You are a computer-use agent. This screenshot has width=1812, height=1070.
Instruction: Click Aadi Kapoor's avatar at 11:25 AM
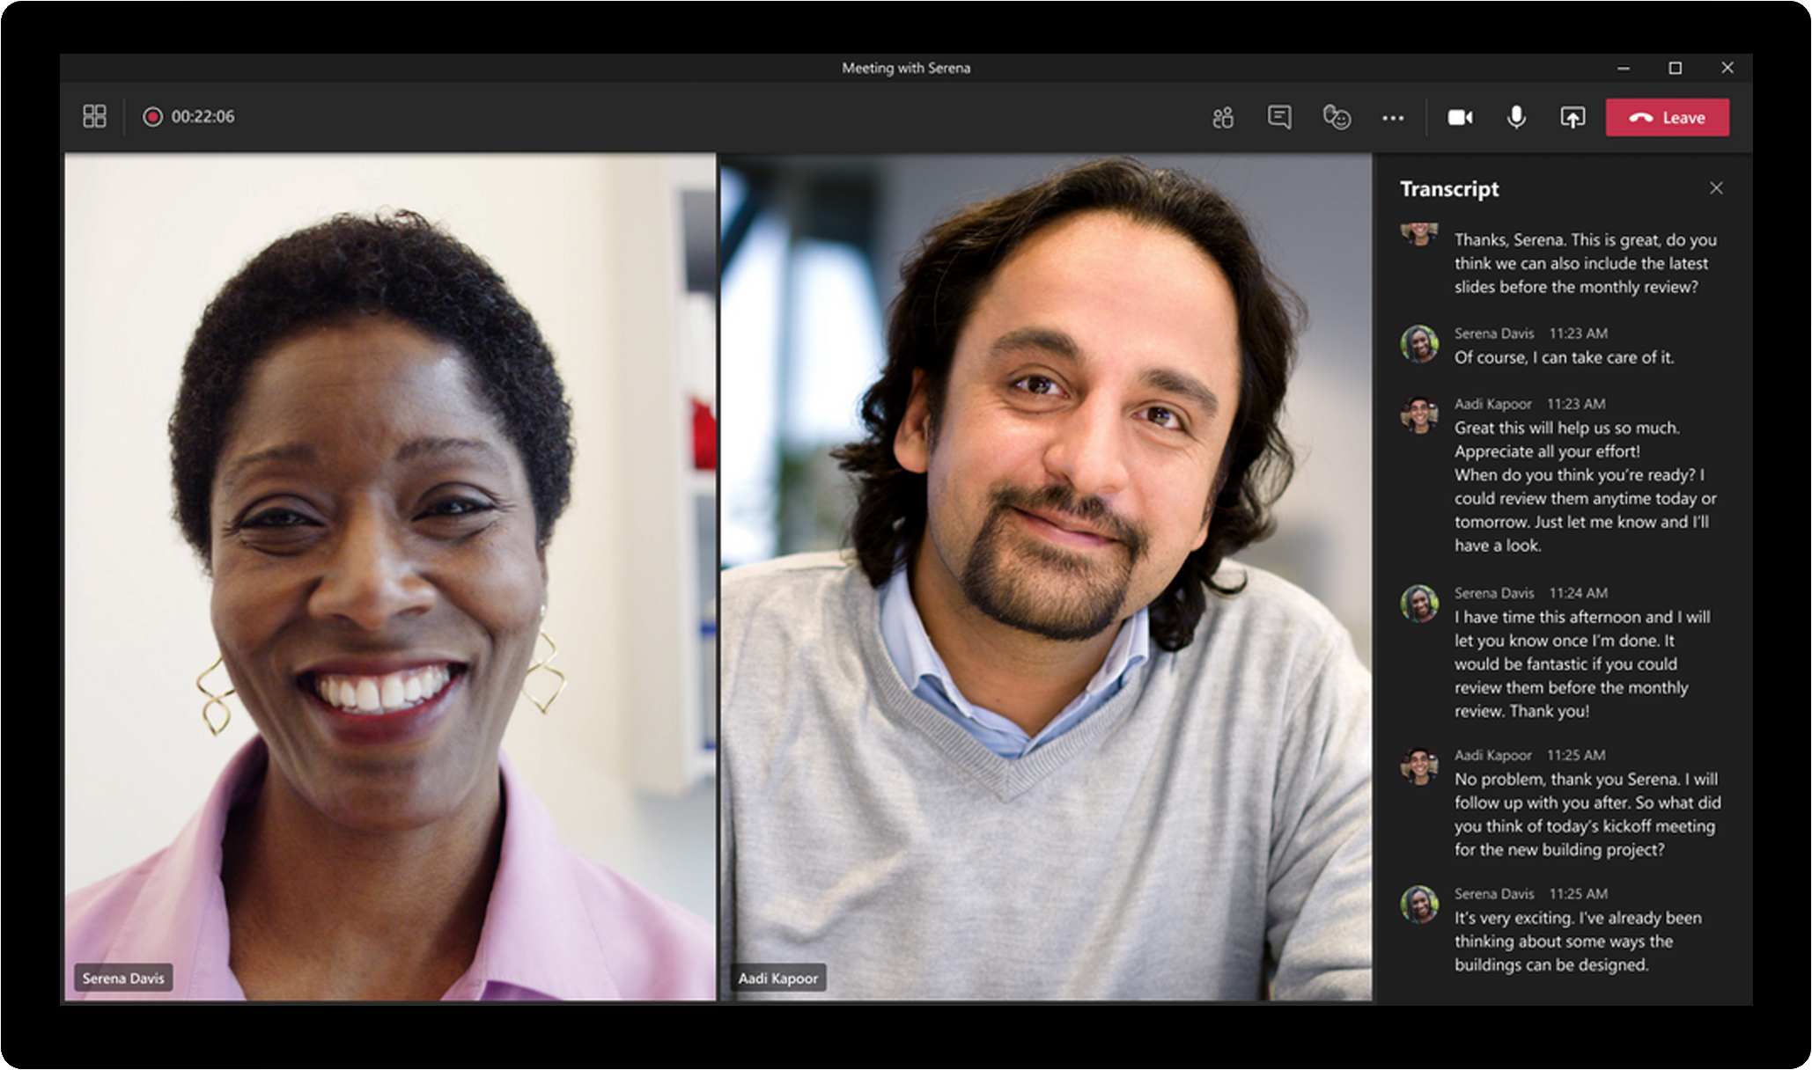[1418, 766]
